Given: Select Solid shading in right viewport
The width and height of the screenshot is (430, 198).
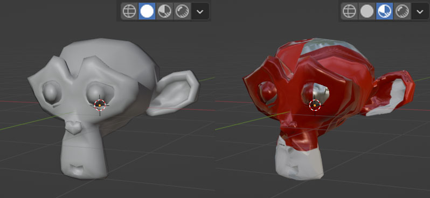Looking at the screenshot, I should pyautogui.click(x=367, y=11).
